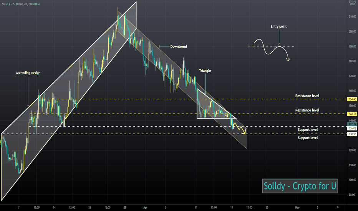Click the 180.00 price axis label

coord(352,61)
